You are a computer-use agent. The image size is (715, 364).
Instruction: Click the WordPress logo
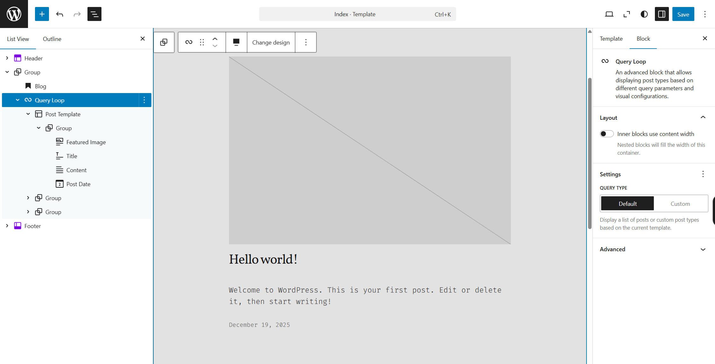click(14, 14)
